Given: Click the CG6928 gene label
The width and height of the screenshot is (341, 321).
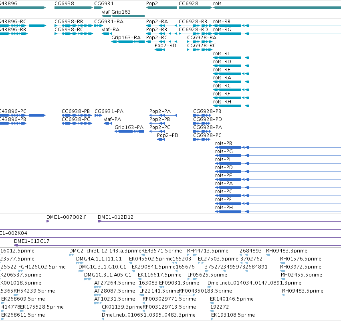Looking at the screenshot, I should (x=188, y=4).
